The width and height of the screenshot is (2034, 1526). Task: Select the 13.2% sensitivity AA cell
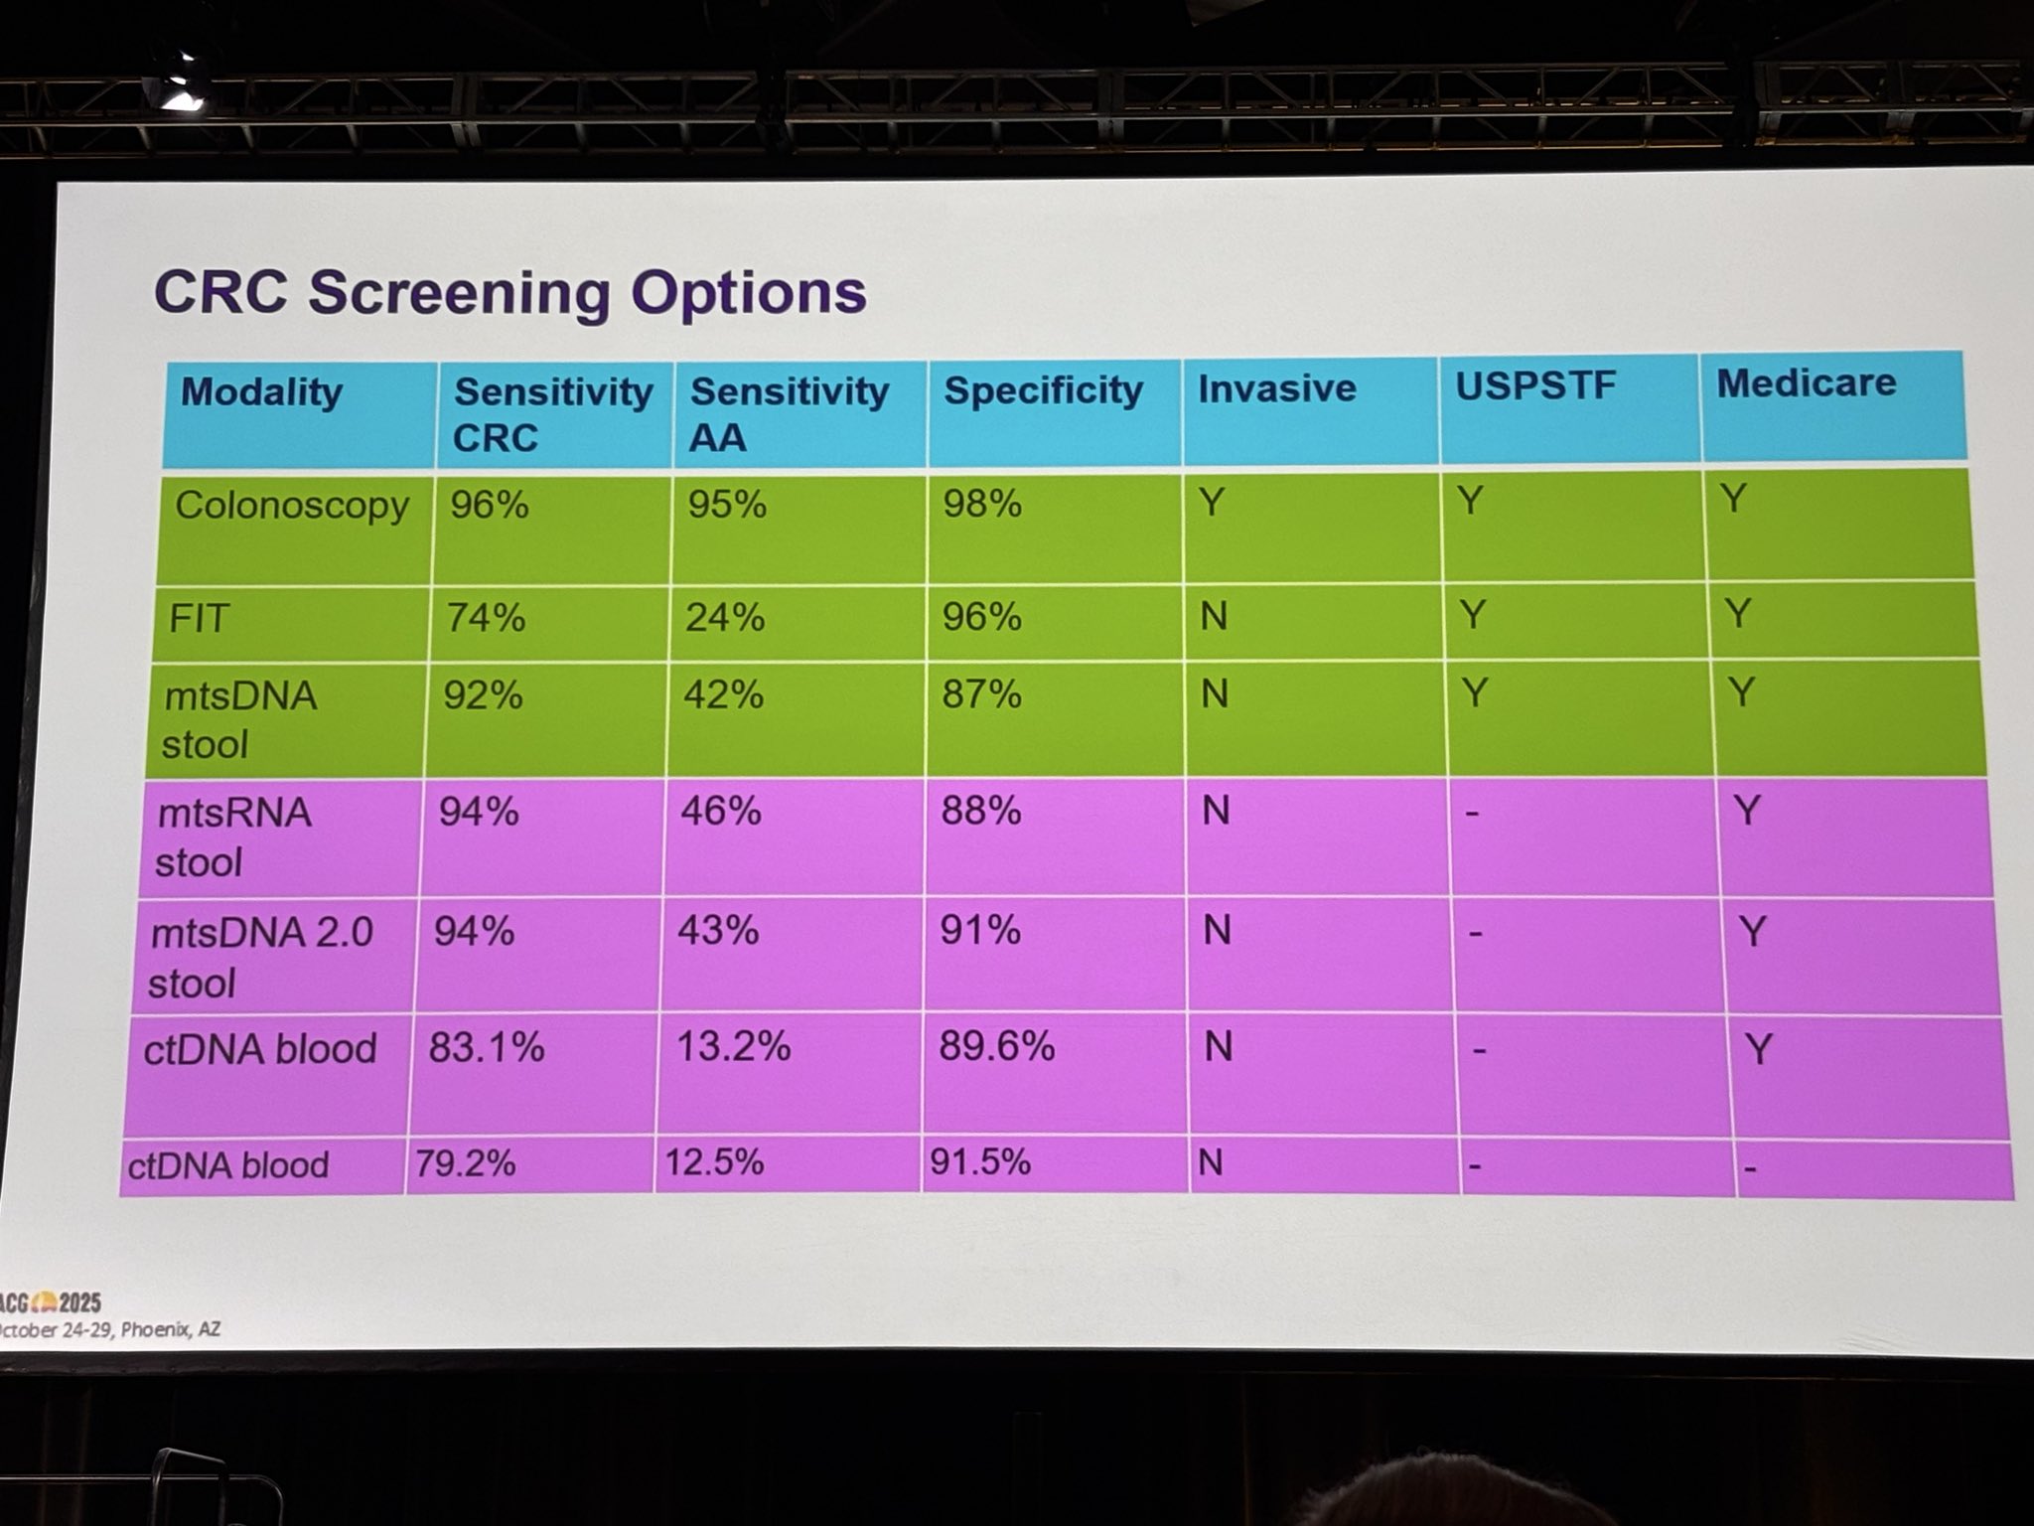733,1046
